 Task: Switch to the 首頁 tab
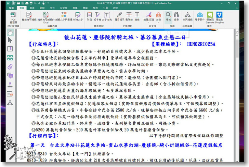22,8
